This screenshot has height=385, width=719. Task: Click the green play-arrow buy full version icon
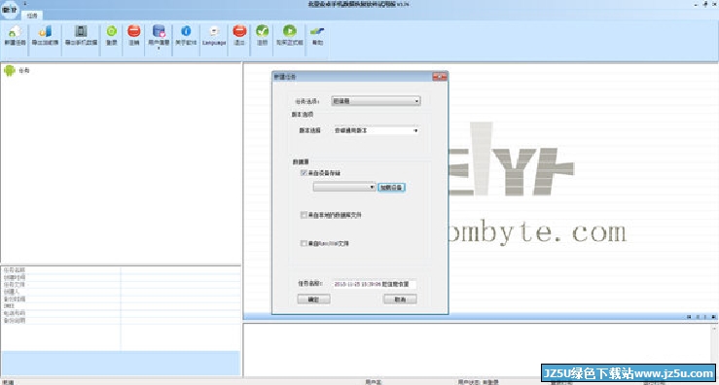289,31
